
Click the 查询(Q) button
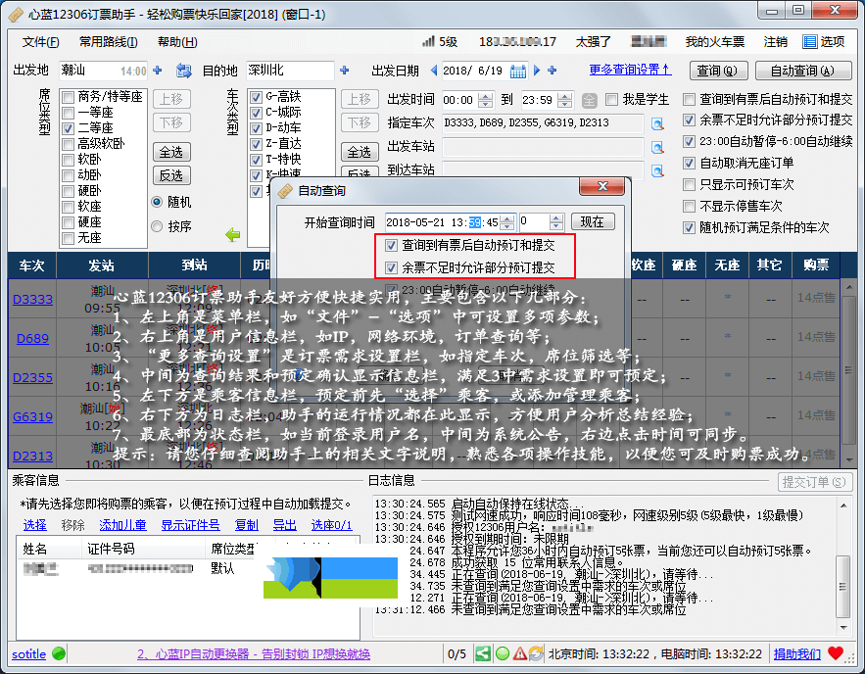click(x=718, y=71)
